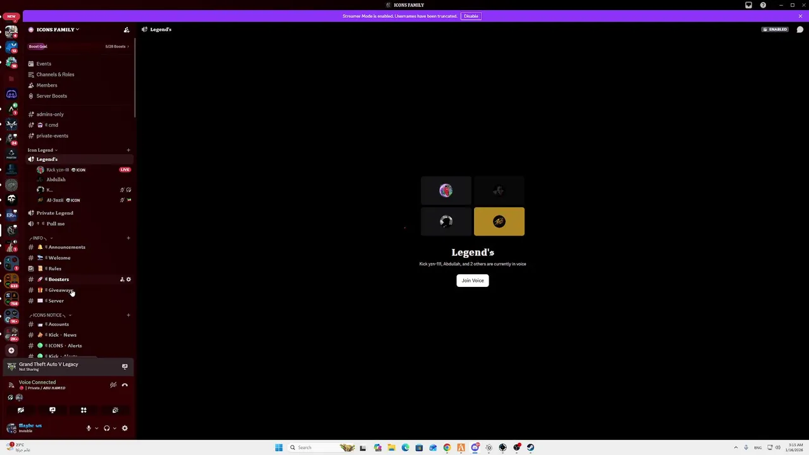This screenshot has height=455, width=809.
Task: Select the Legend's voice channel in sidebar
Action: click(79, 159)
